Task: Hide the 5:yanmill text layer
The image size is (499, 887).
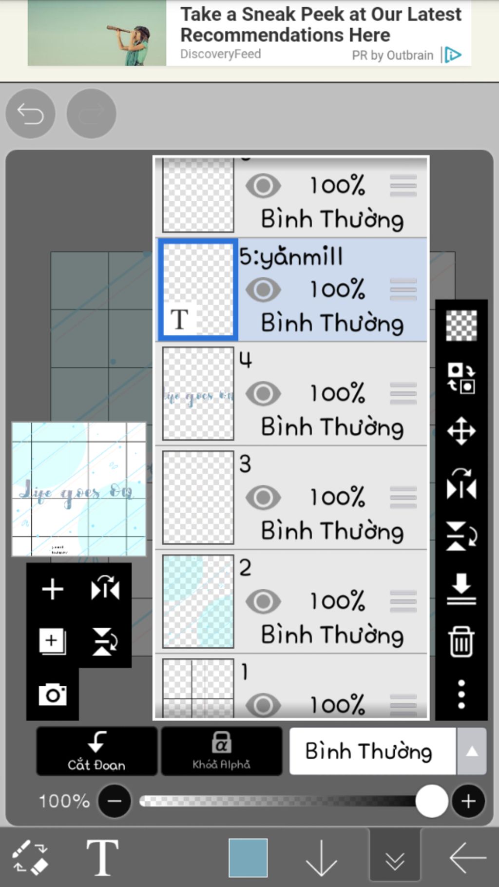Action: point(263,289)
